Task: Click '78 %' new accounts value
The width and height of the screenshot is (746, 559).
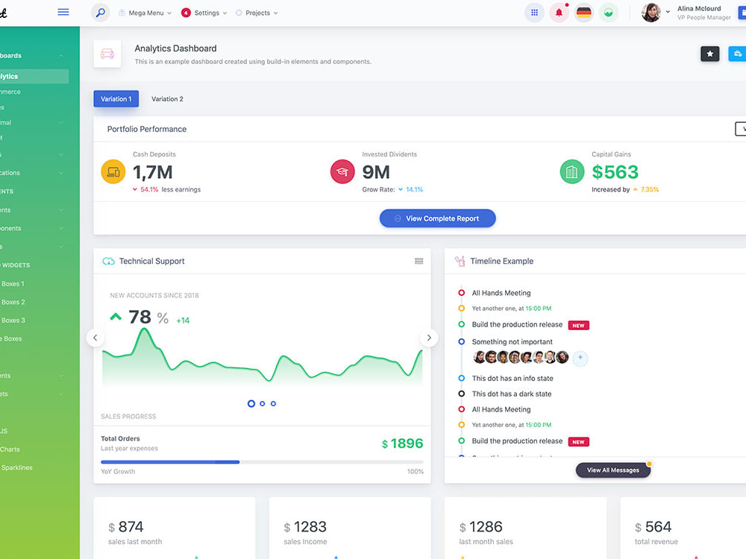Action: [x=148, y=317]
